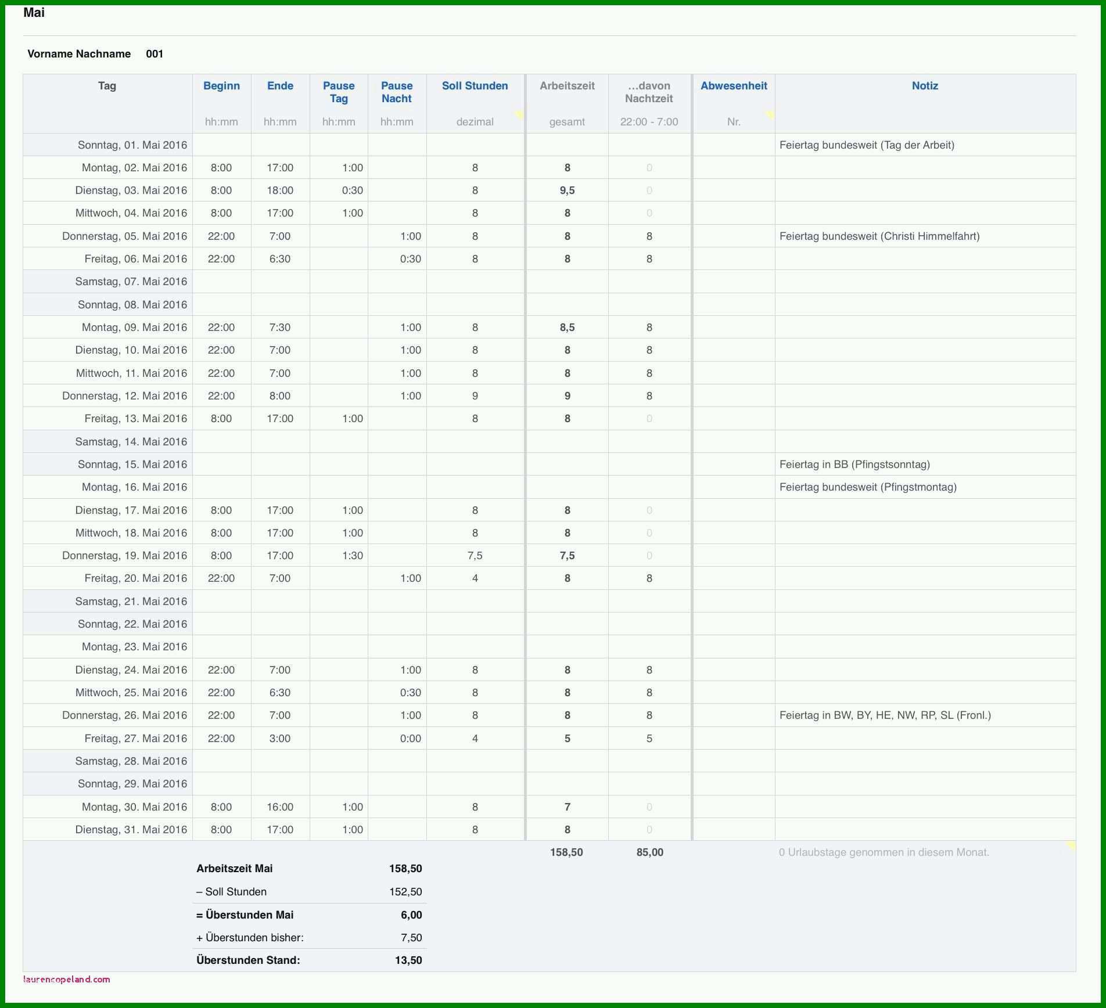Click Arbeitszeit 9,5 for Dienstag, 03. Mai

coord(567,190)
